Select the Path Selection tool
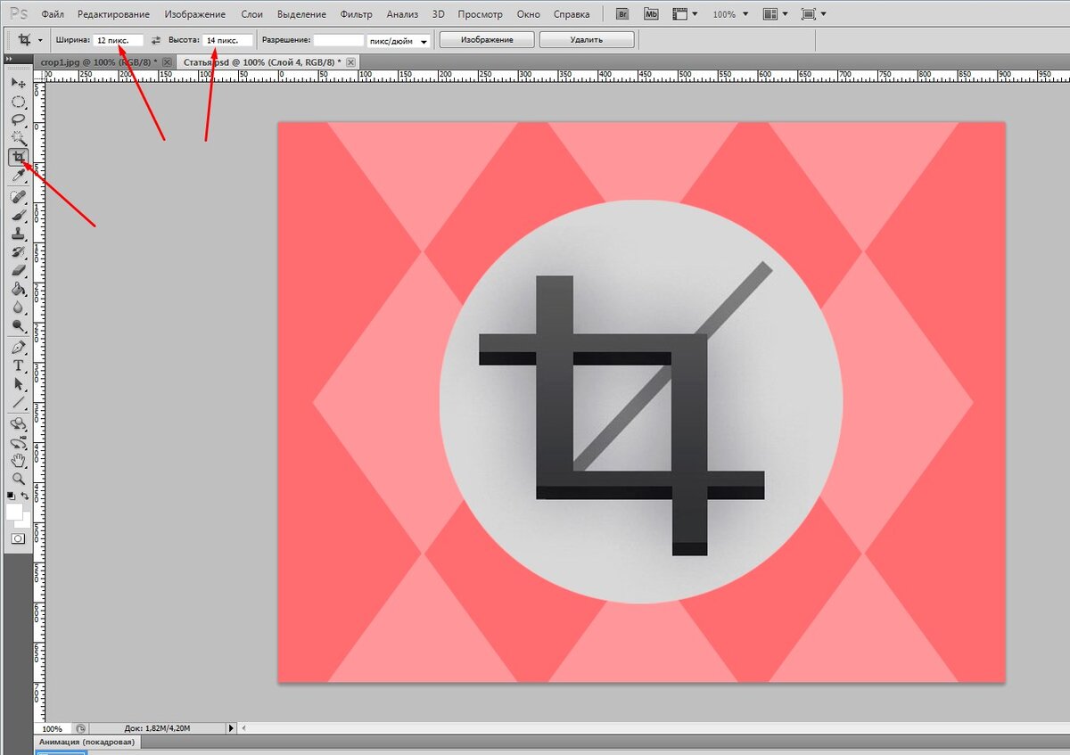 point(18,384)
